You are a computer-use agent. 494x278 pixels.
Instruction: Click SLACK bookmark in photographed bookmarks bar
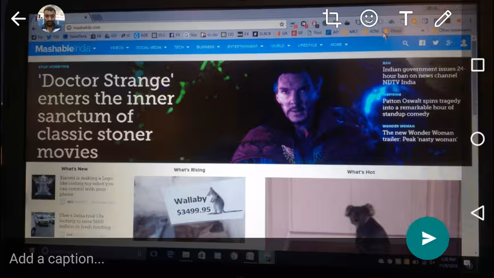pyautogui.click(x=262, y=34)
